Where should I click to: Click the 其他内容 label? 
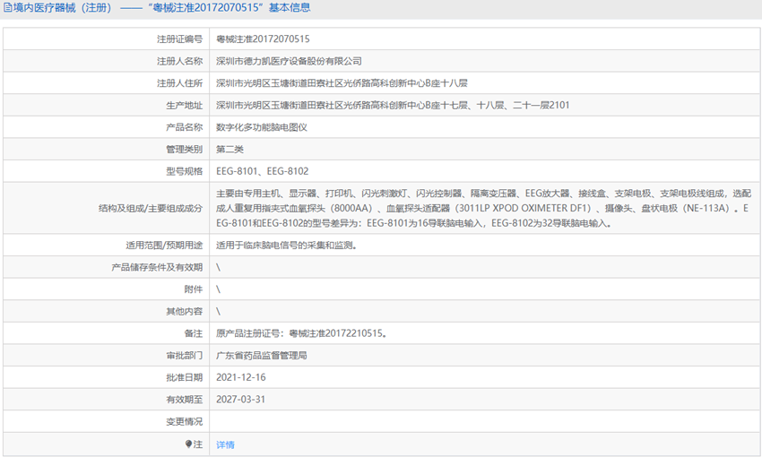(x=184, y=311)
